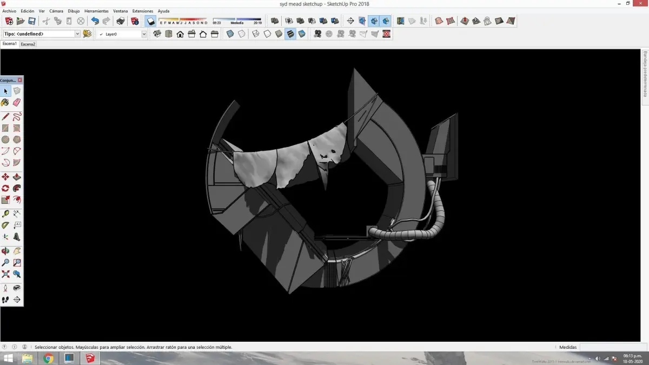Select the arrow Select tool
The width and height of the screenshot is (649, 365).
click(x=5, y=91)
